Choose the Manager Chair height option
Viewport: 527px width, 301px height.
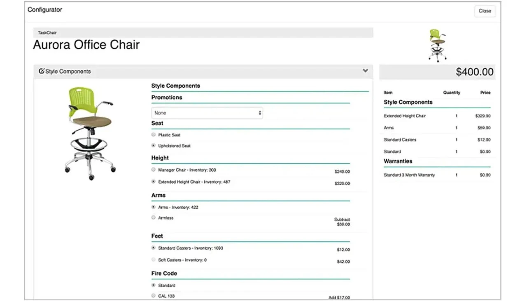point(153,170)
